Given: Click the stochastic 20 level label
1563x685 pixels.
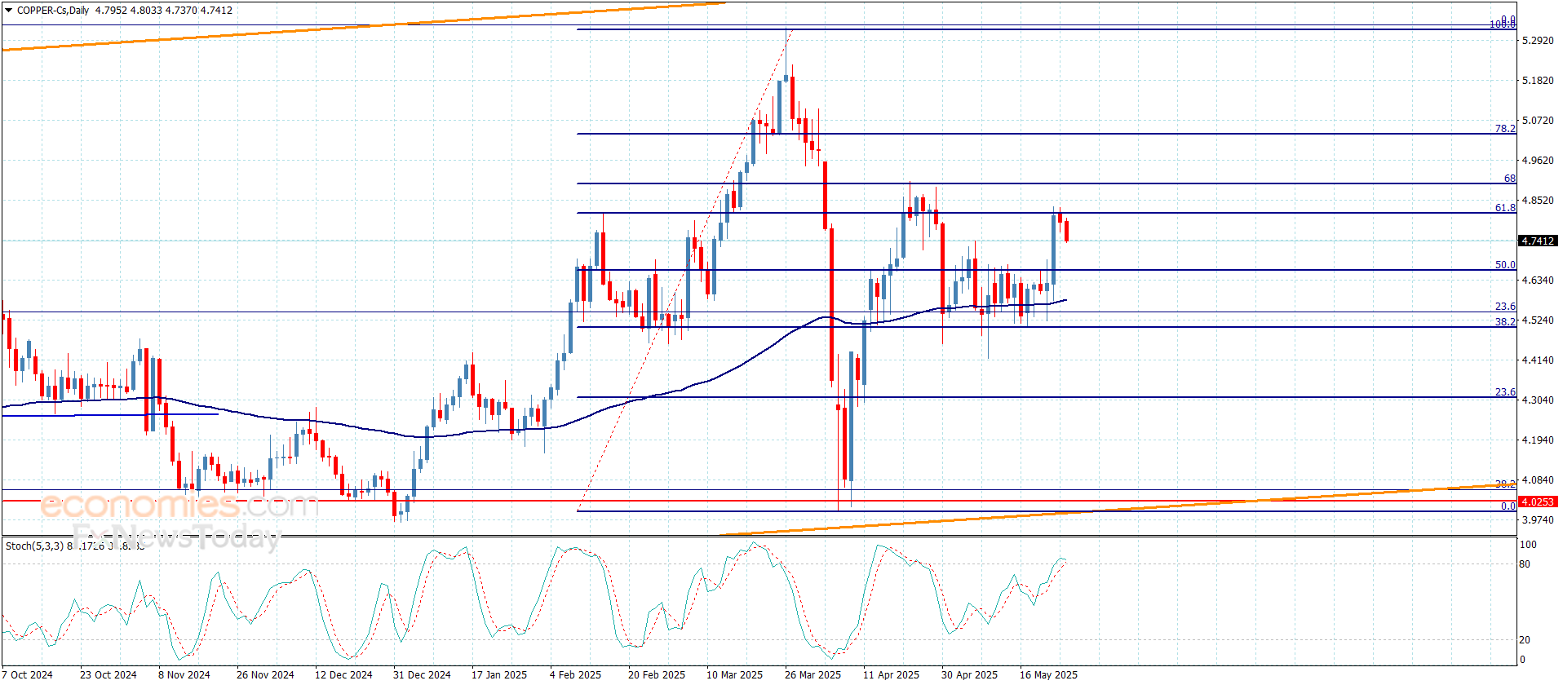Looking at the screenshot, I should [1524, 640].
